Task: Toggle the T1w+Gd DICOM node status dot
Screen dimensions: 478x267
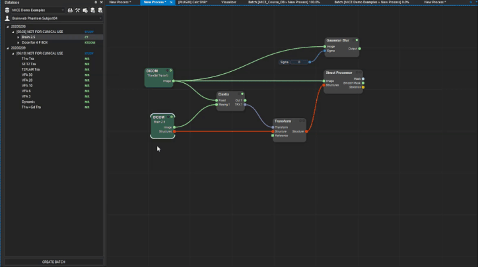Action: (171, 71)
